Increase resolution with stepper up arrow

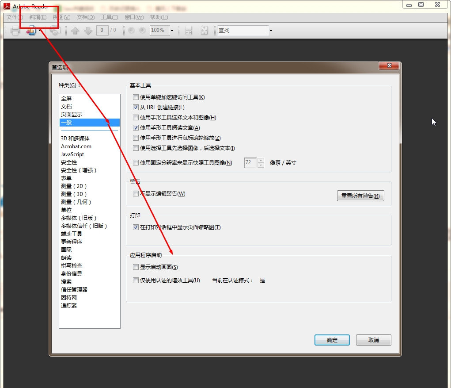click(261, 160)
